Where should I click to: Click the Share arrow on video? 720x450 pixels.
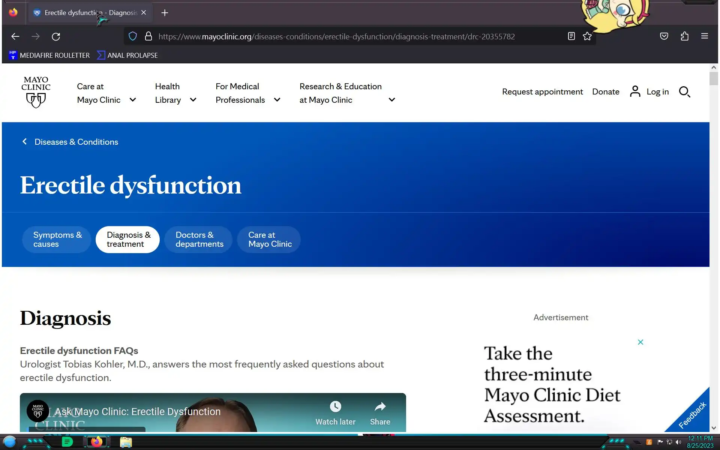pos(380,407)
